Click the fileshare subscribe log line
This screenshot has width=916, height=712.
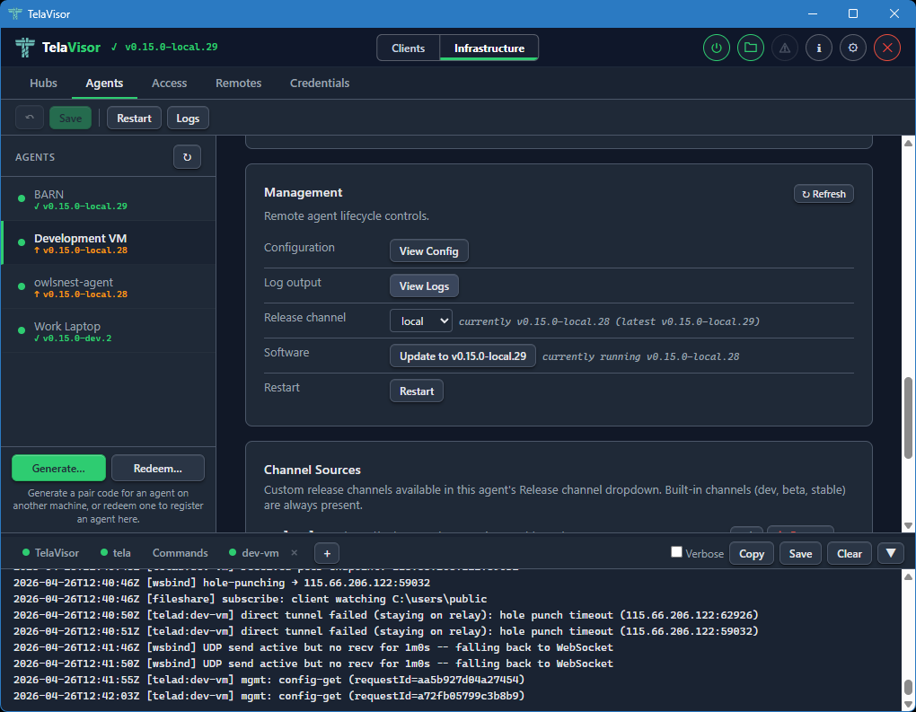click(250, 599)
